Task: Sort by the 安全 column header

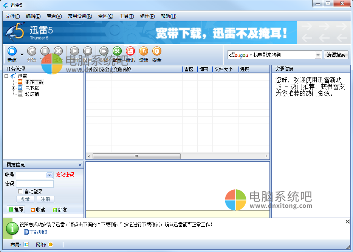Action: click(x=105, y=69)
